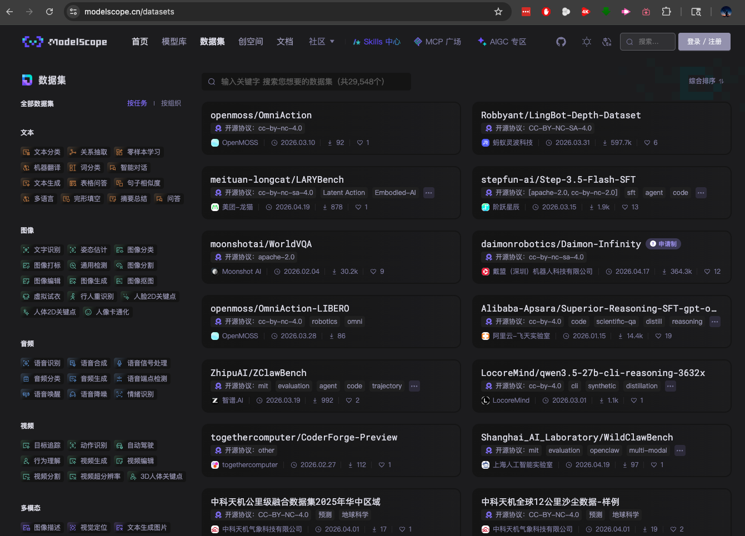Expand more tags on ZhipuAI/ZClawBench card
The width and height of the screenshot is (745, 536).
pos(414,386)
